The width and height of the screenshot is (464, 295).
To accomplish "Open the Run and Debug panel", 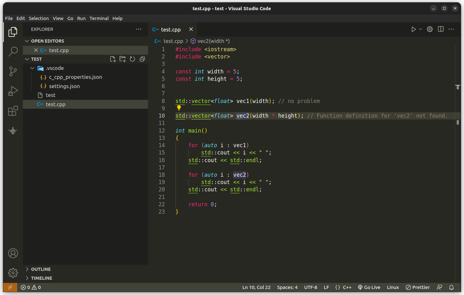I will tap(13, 91).
